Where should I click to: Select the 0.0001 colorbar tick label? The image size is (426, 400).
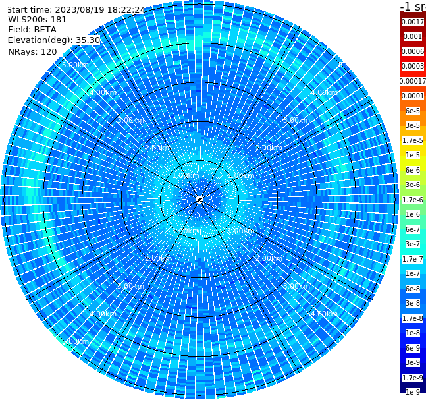click(413, 96)
